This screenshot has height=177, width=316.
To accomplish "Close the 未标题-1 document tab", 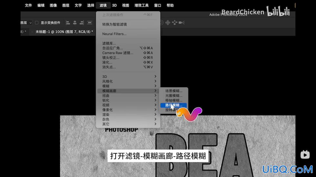I will point(32,32).
